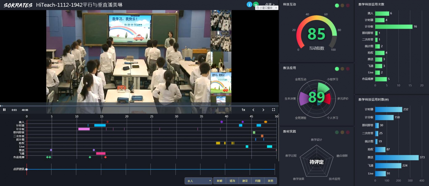429x186 pixels.
Task: Click the 问题 comment button
Action: (258, 181)
